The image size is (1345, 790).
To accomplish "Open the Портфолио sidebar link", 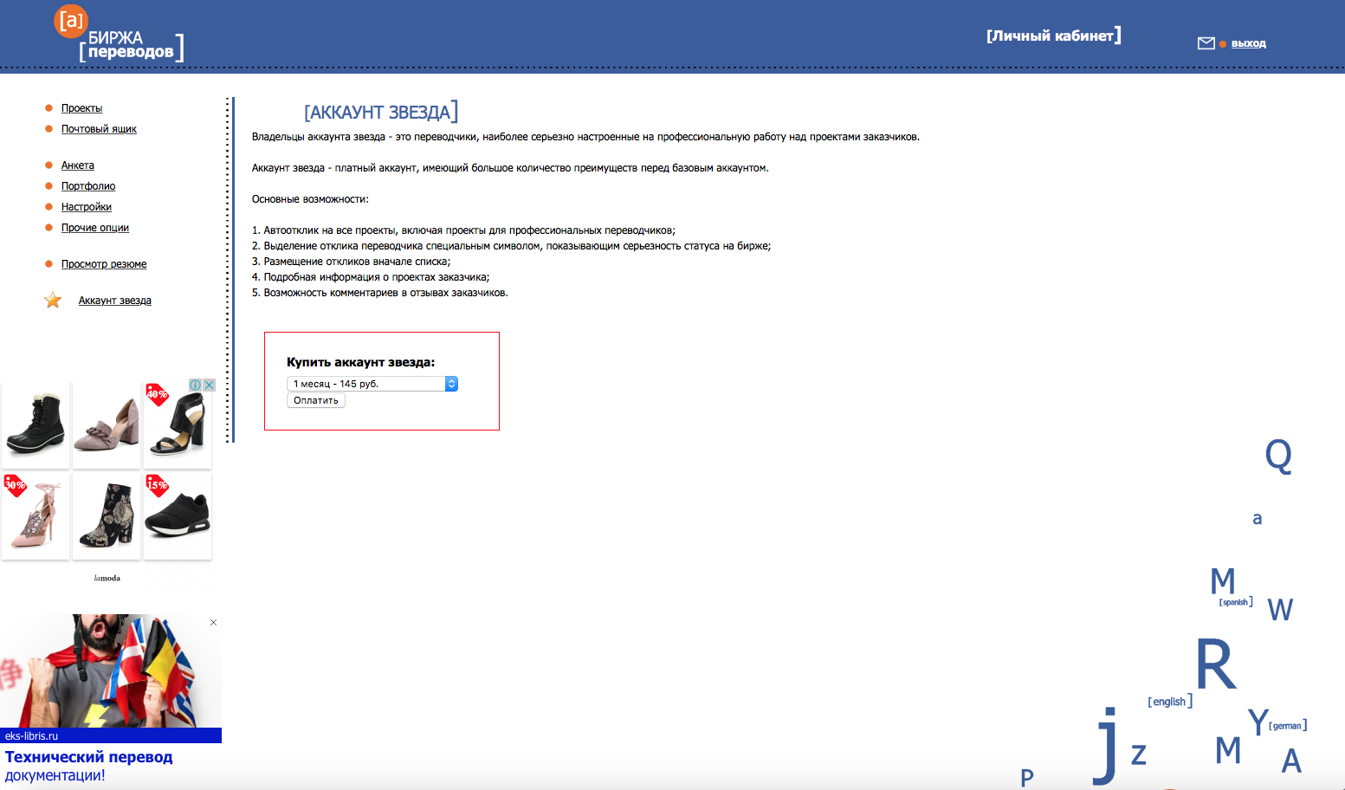I will (x=88, y=186).
